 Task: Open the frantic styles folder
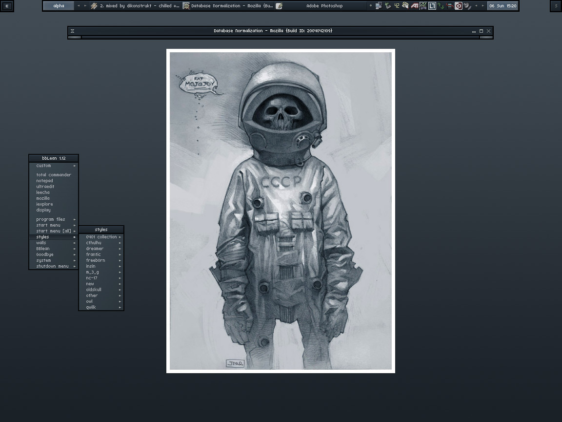click(101, 254)
